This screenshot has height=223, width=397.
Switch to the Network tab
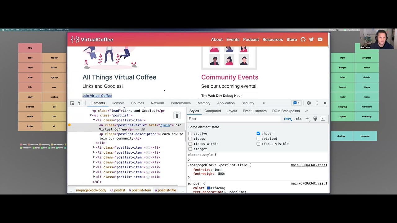[x=157, y=103]
